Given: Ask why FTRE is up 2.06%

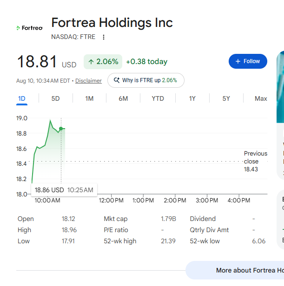Looking at the screenshot, I should [146, 80].
